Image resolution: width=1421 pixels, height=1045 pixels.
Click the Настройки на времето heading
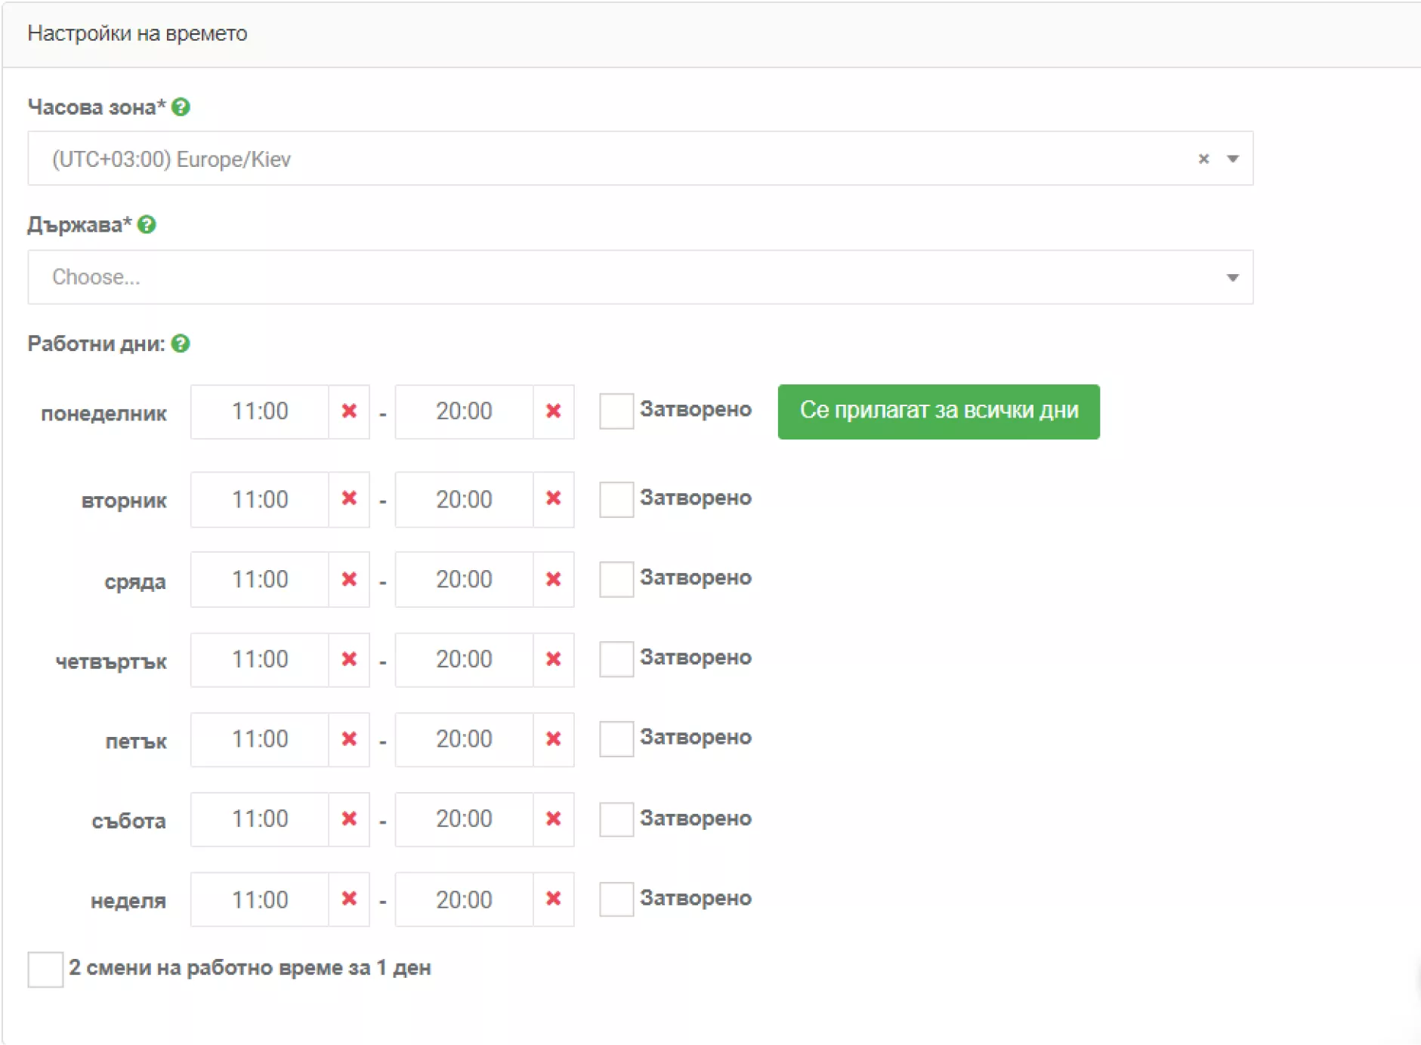(137, 33)
